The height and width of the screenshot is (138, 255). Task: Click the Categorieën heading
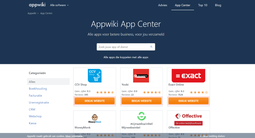pos(37,73)
